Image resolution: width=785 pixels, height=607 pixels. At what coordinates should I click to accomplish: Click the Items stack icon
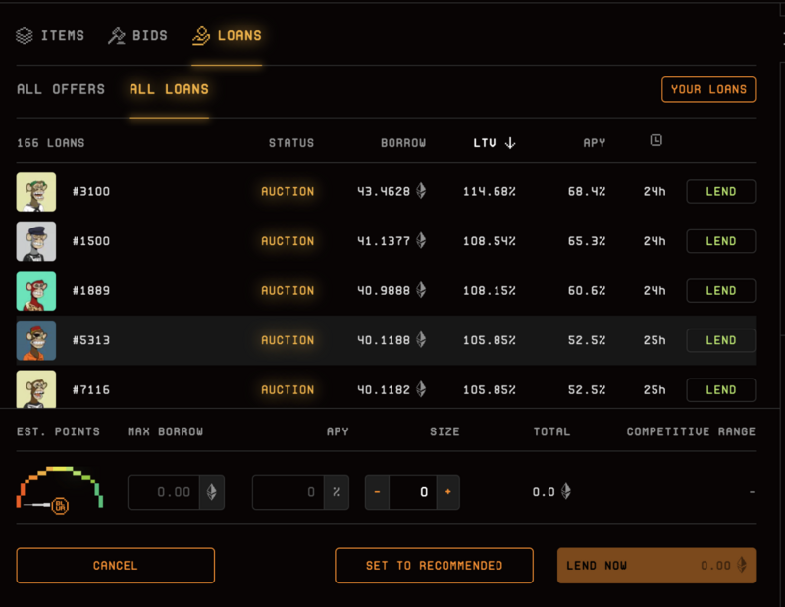(x=25, y=36)
